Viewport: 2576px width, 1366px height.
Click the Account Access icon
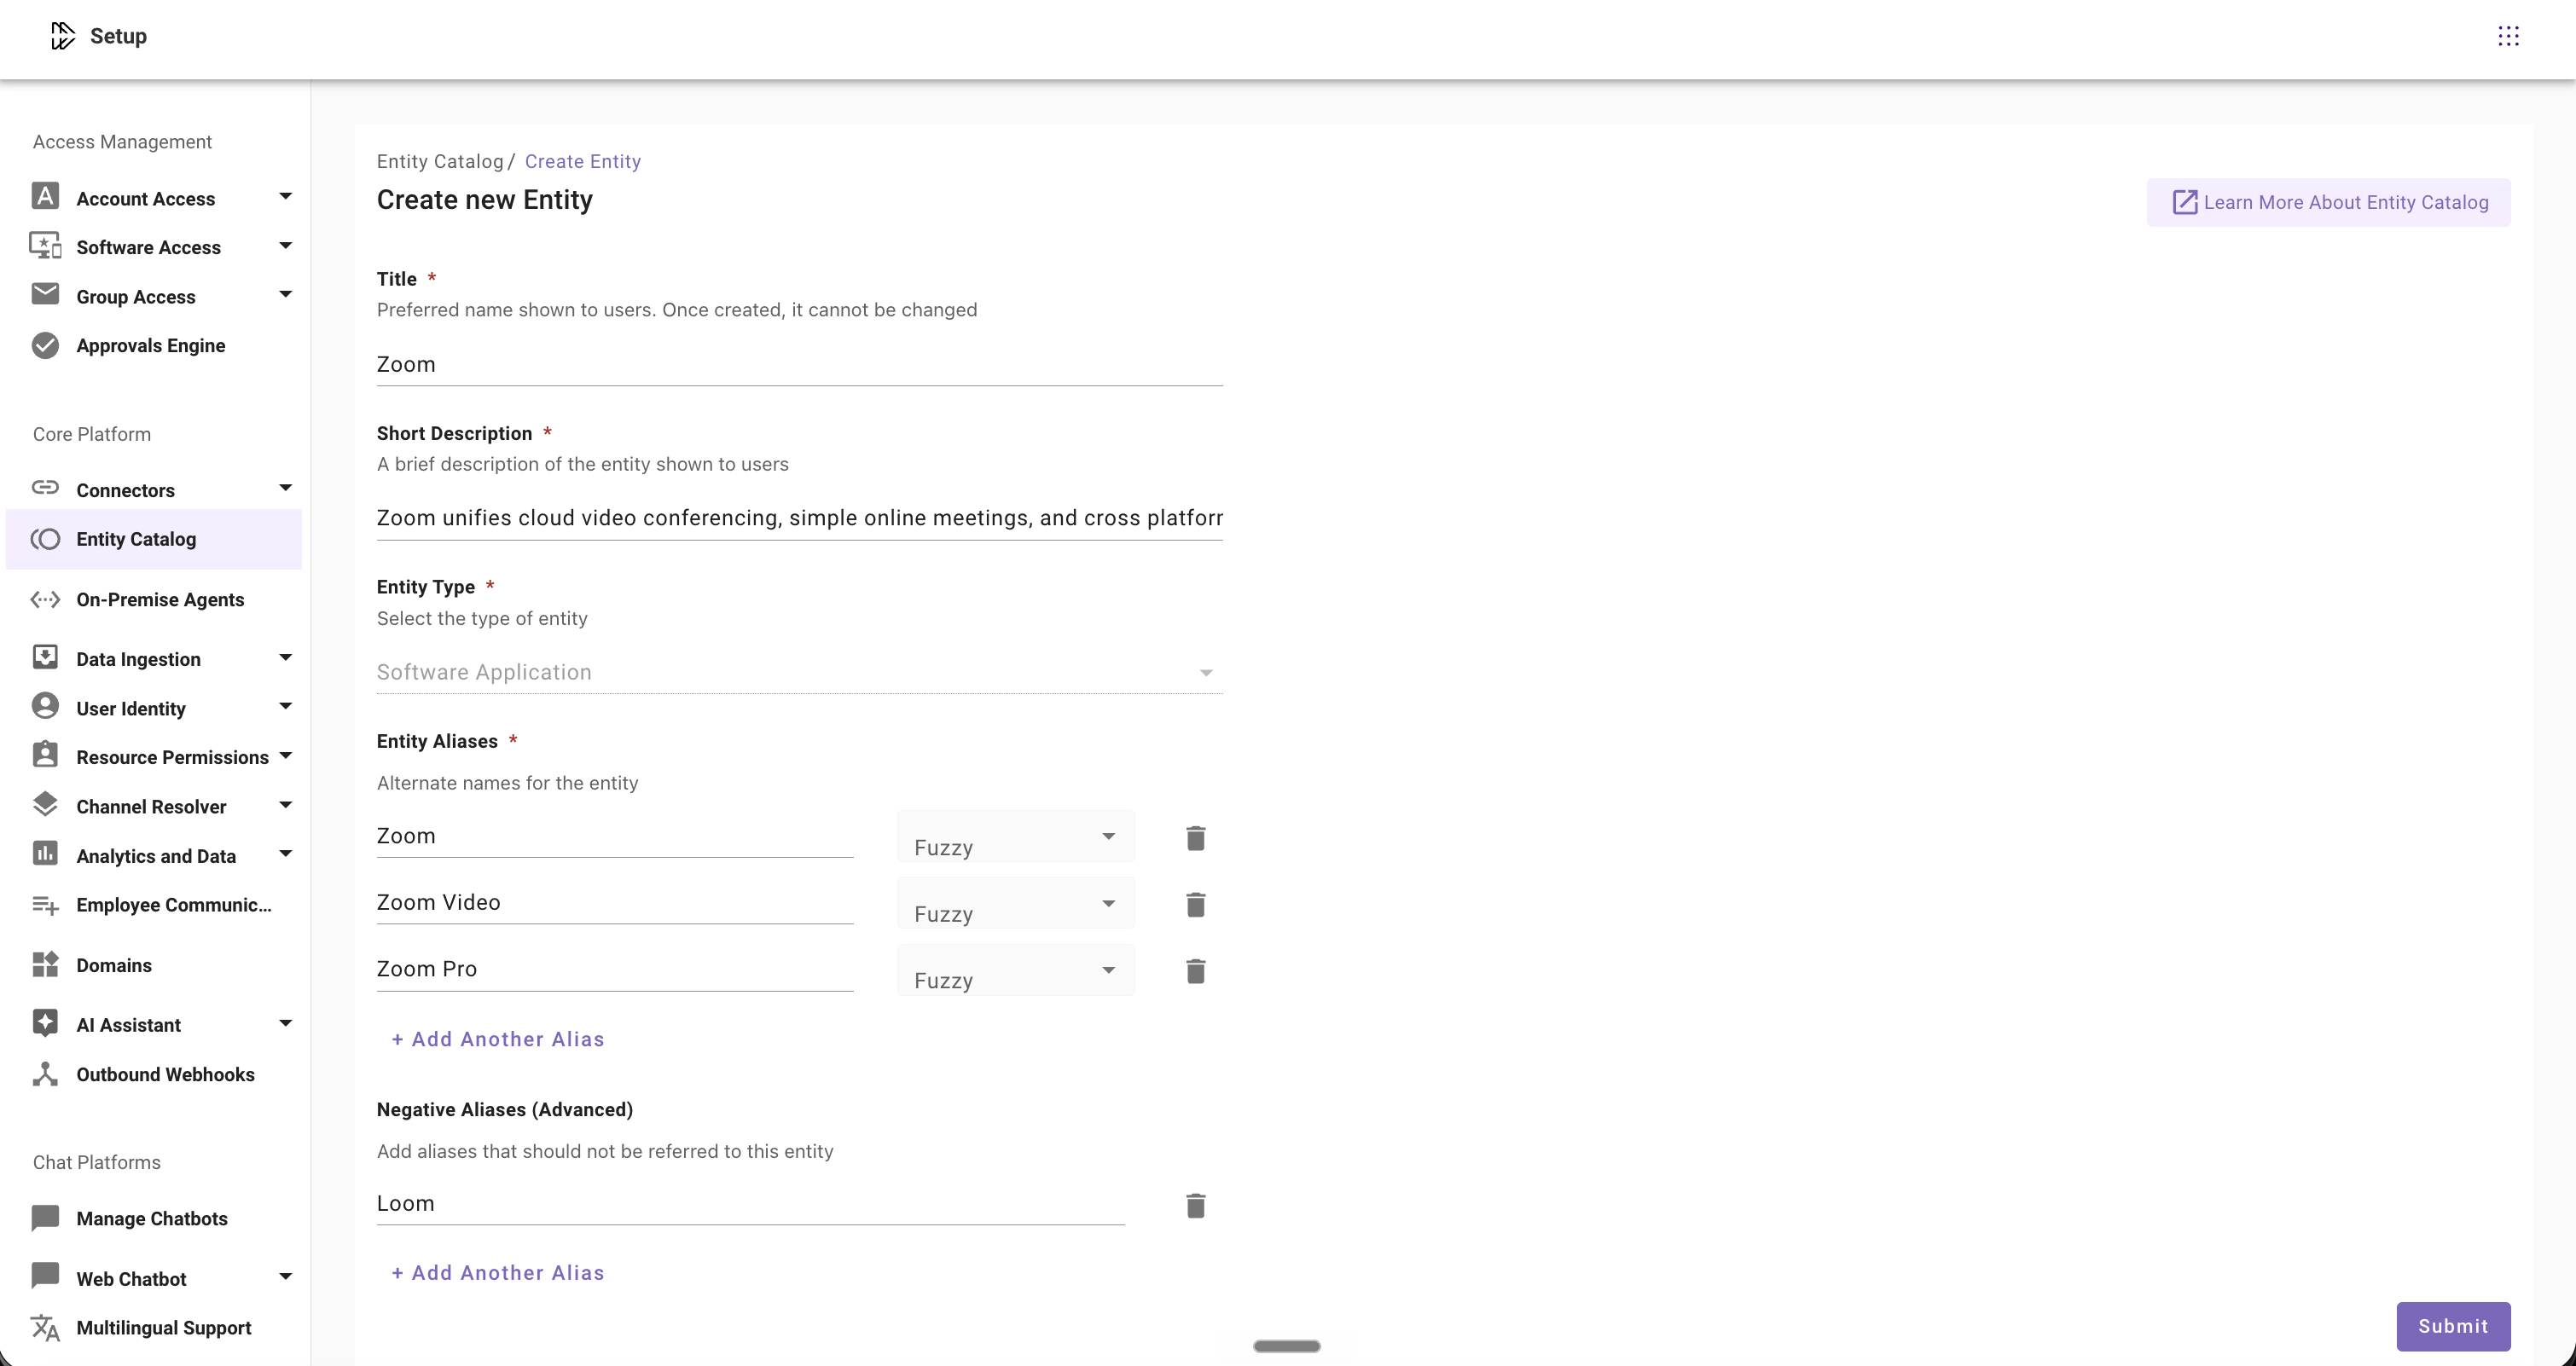click(45, 196)
